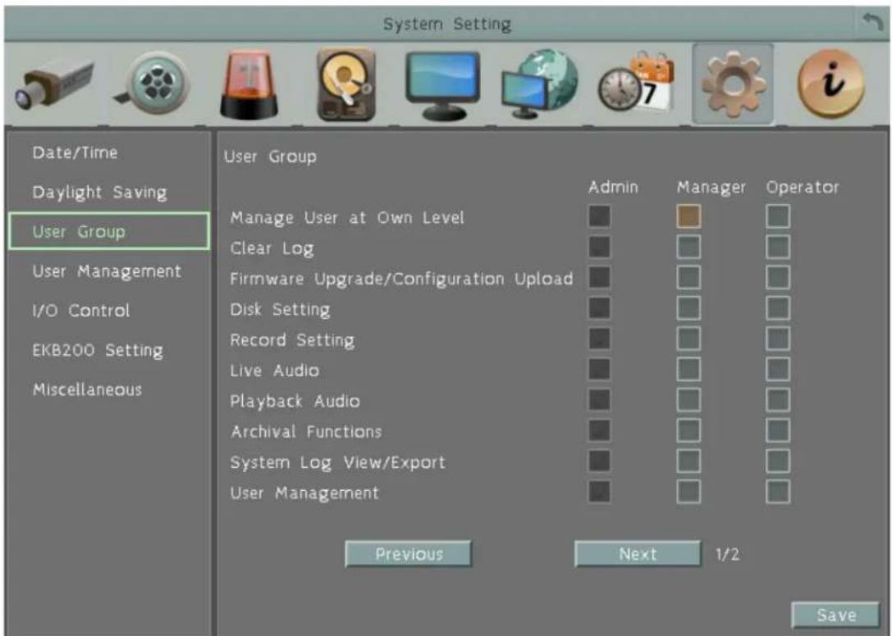Viewport: 892px width, 636px height.
Task: Toggle Operator checkbox for Disk Setting
Action: pyautogui.click(x=778, y=308)
